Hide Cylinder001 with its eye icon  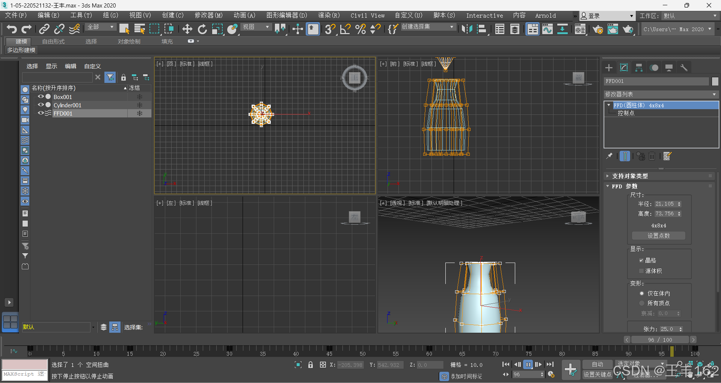point(41,105)
